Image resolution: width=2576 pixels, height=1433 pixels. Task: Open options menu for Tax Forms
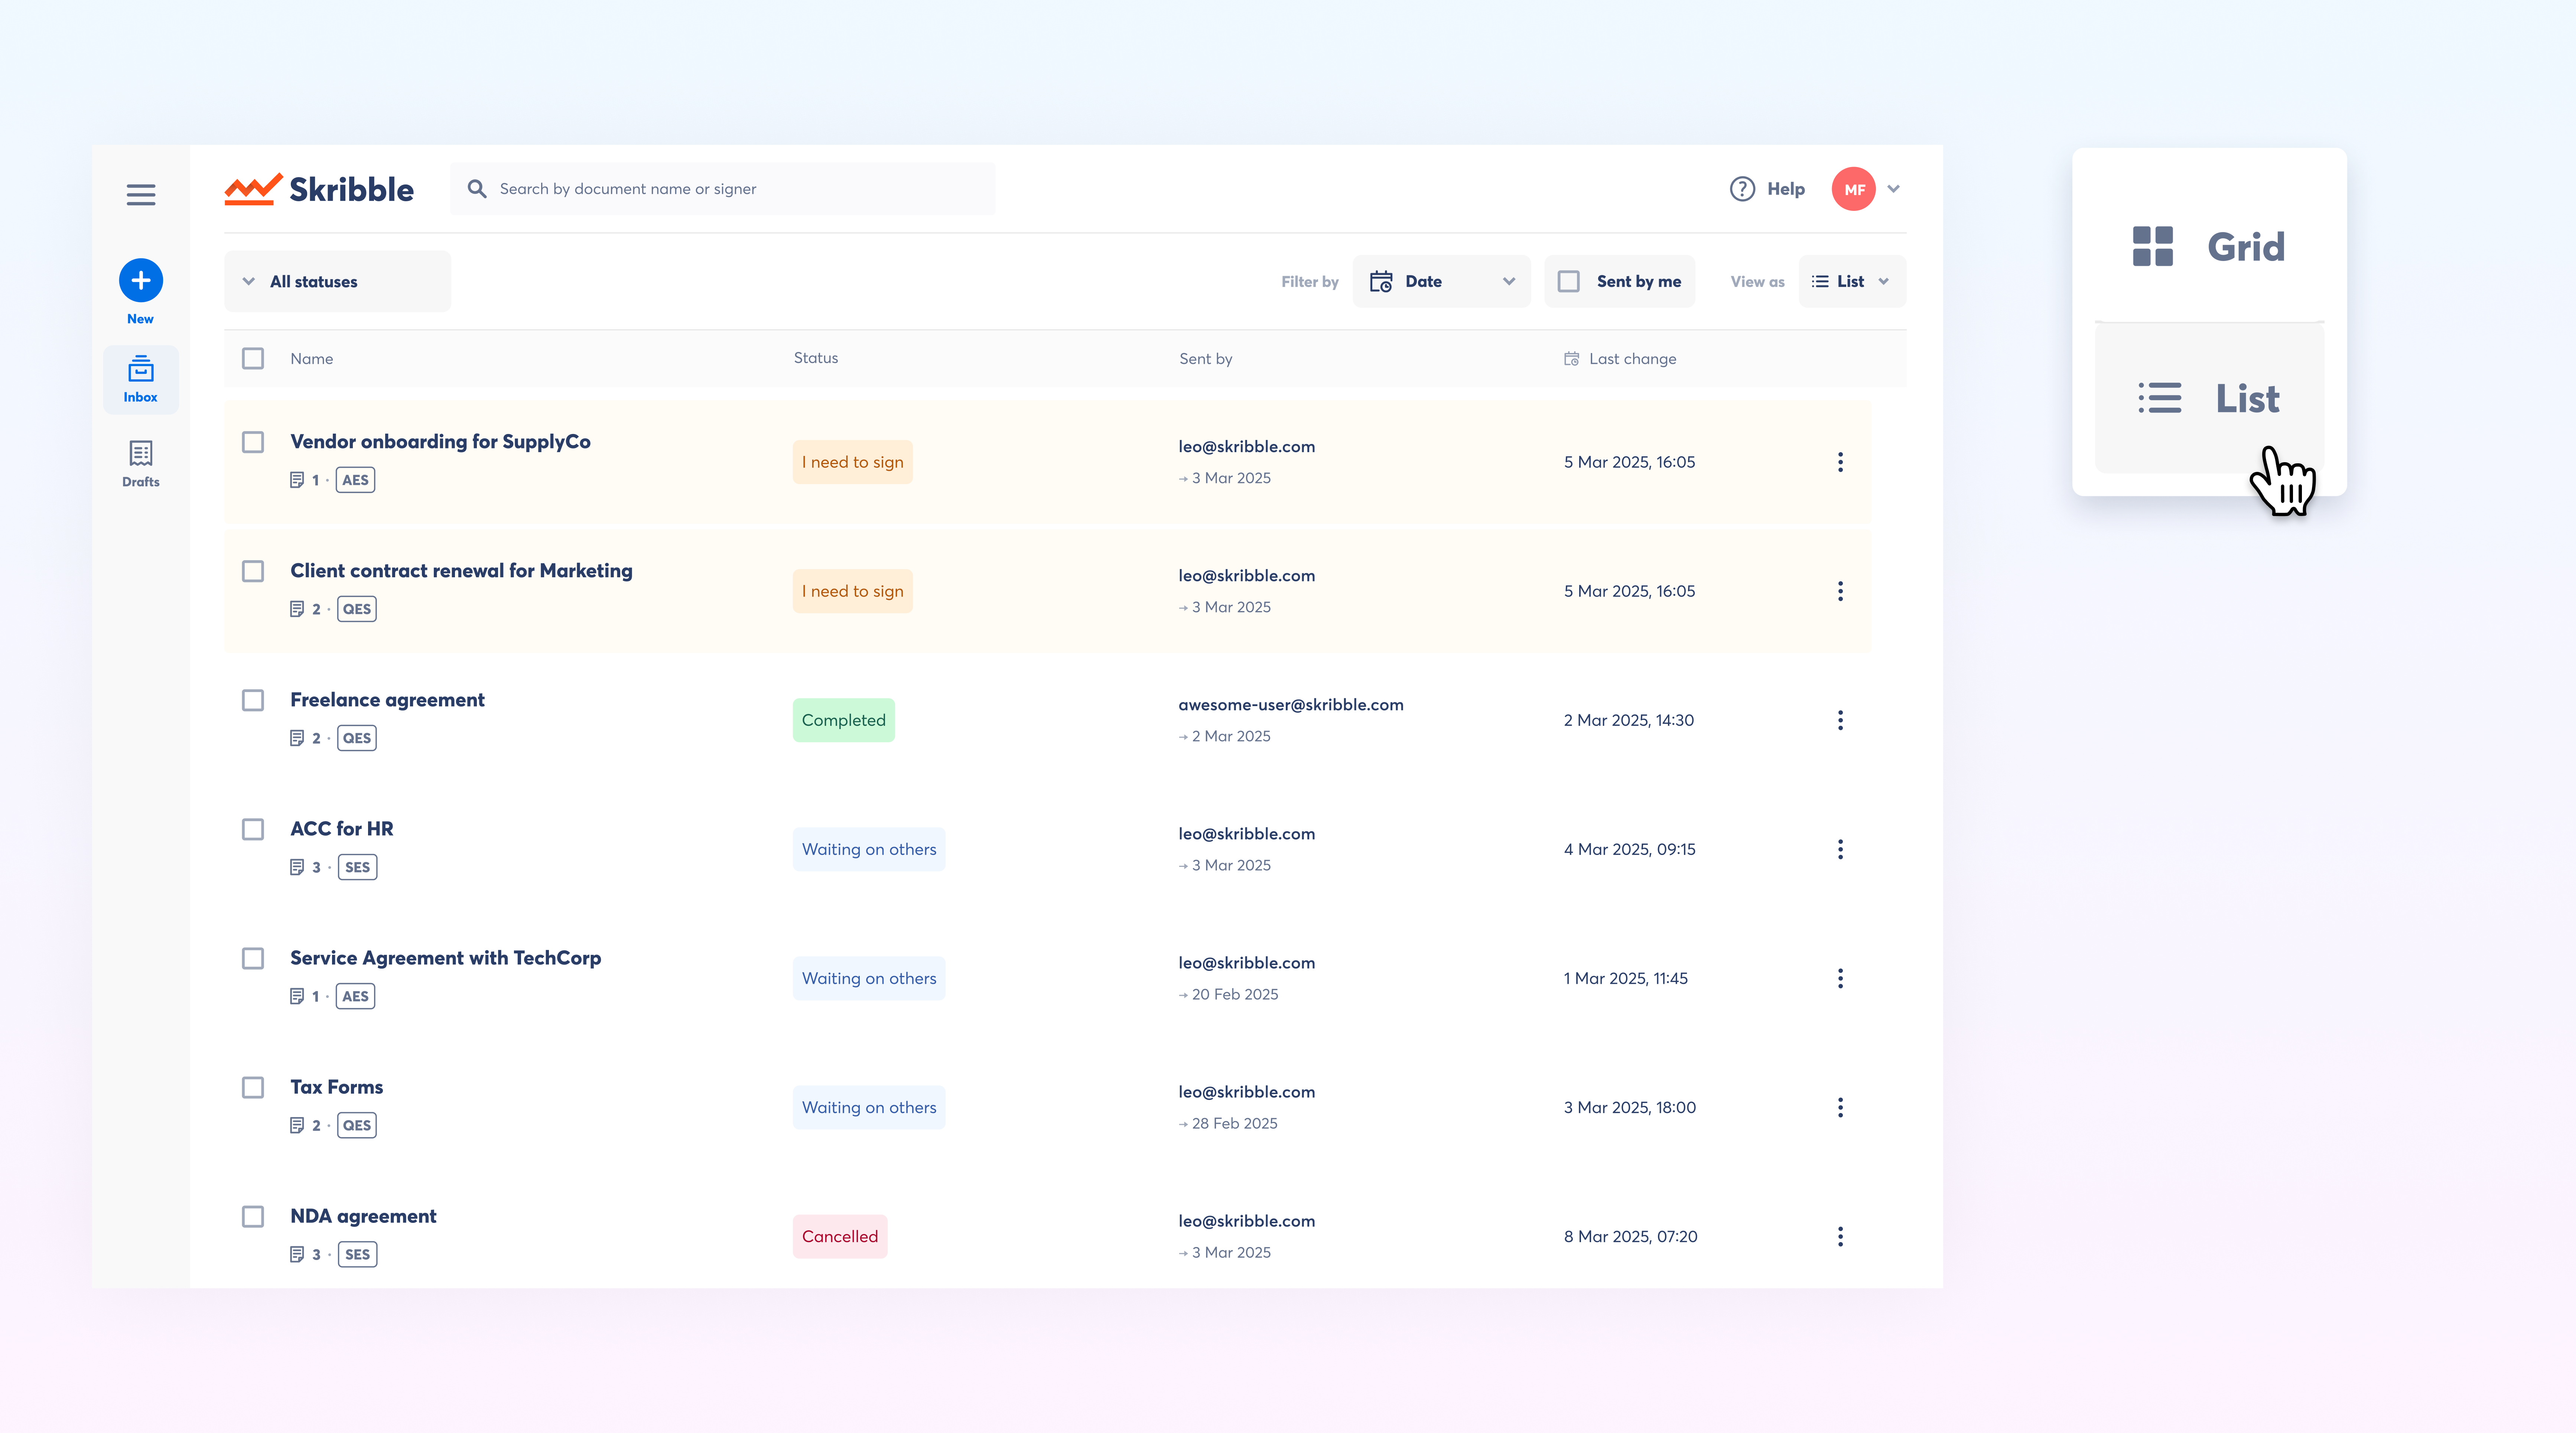(1840, 1107)
